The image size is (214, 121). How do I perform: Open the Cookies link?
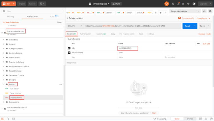(201, 34)
